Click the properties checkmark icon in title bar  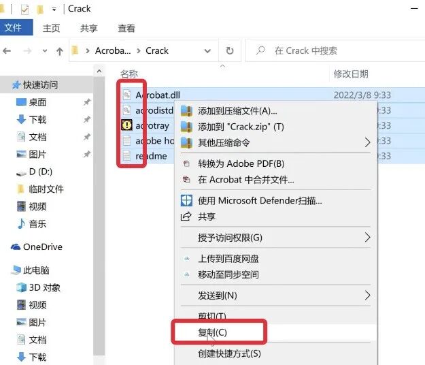[24, 10]
